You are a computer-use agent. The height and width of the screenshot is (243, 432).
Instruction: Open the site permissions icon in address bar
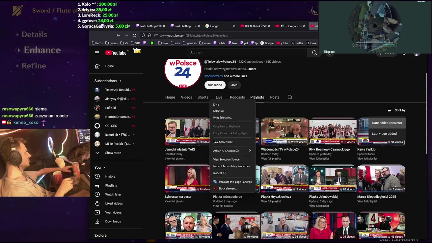156,35
